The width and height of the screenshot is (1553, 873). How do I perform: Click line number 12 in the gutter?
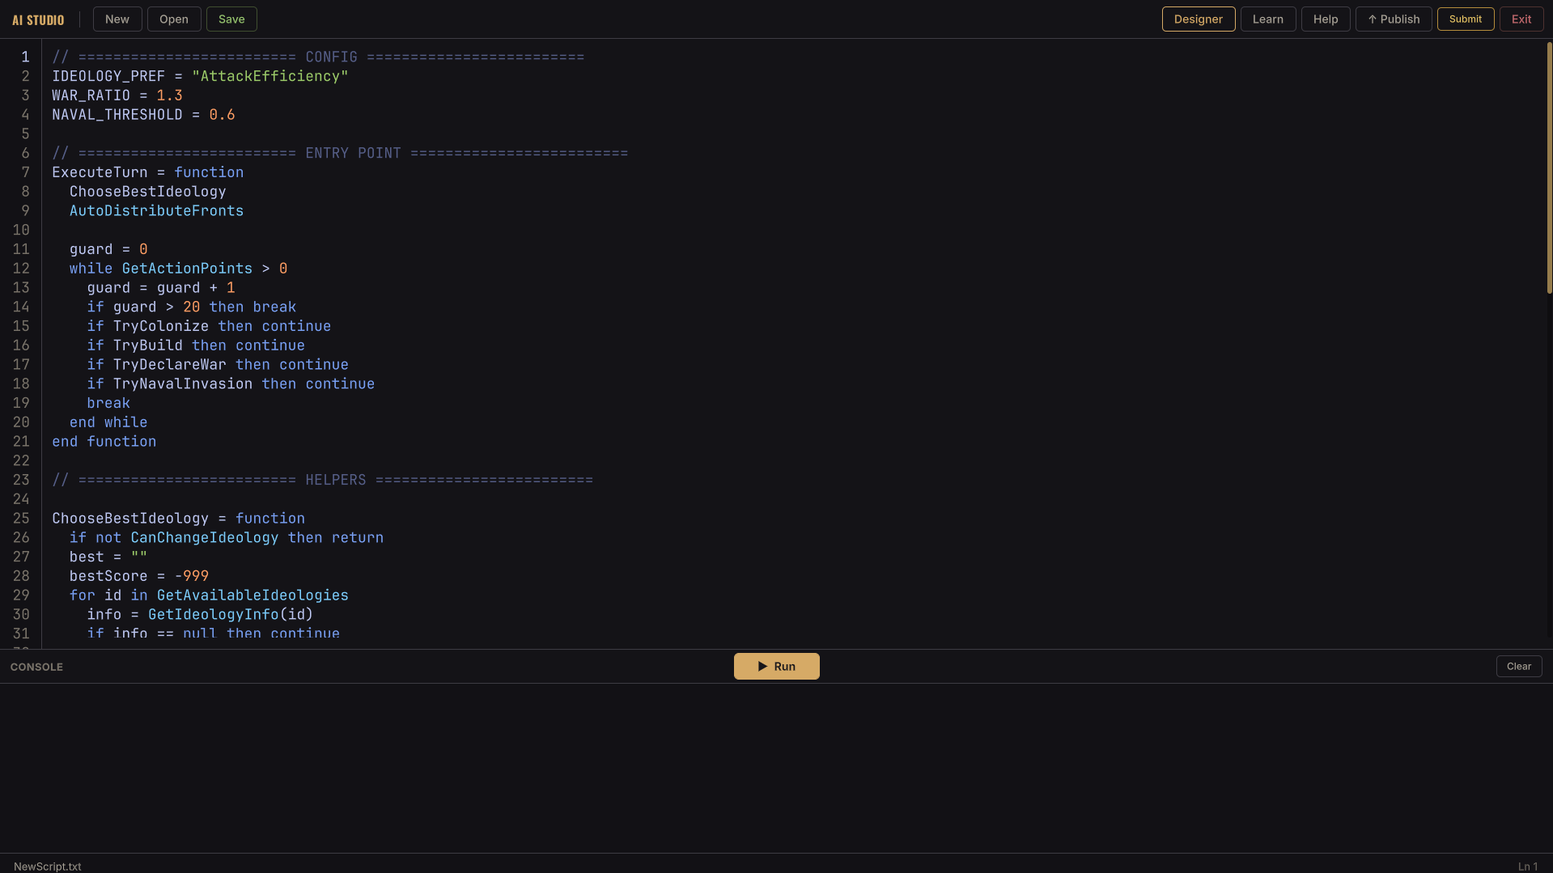point(21,269)
